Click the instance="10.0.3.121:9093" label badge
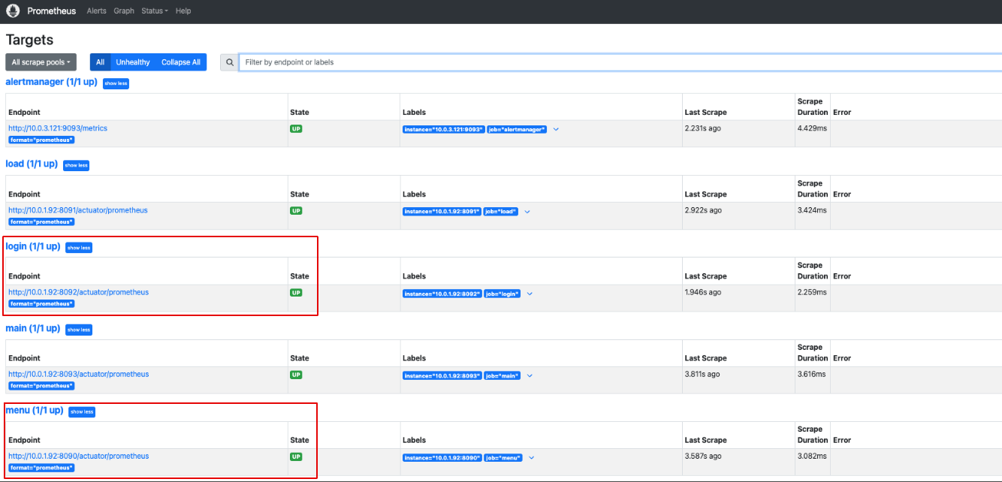Screen dimensions: 1002x482 [x=443, y=130]
